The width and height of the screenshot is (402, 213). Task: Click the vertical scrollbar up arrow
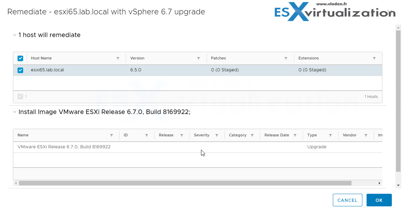pos(398,27)
